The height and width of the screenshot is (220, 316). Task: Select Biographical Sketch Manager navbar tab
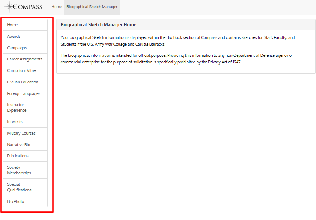click(92, 7)
